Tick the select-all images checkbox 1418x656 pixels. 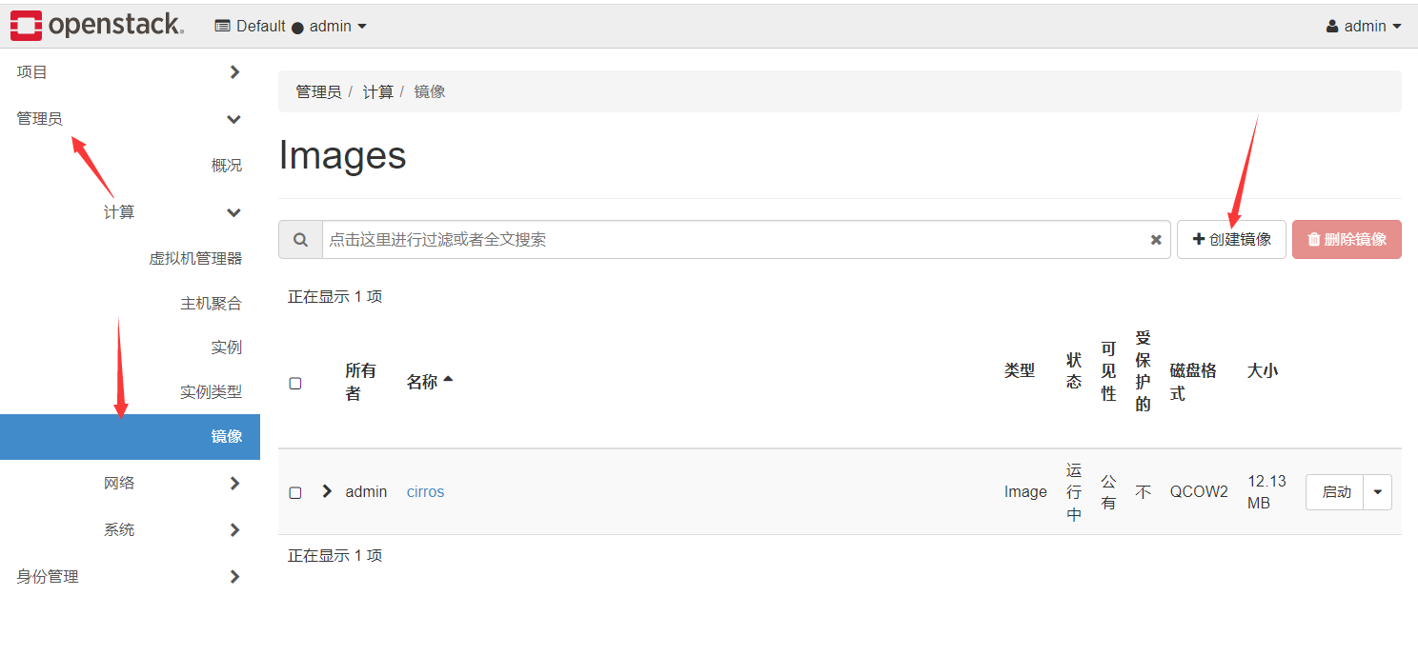coord(295,383)
